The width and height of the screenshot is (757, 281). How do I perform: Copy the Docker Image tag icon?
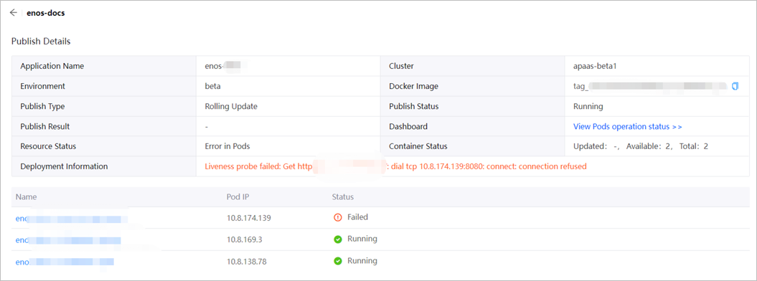click(x=735, y=86)
